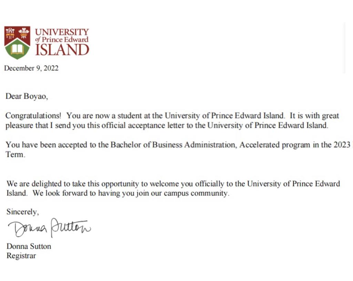353x281 pixels.
Task: Click the "Sincerely," closing line
Action: (x=23, y=212)
